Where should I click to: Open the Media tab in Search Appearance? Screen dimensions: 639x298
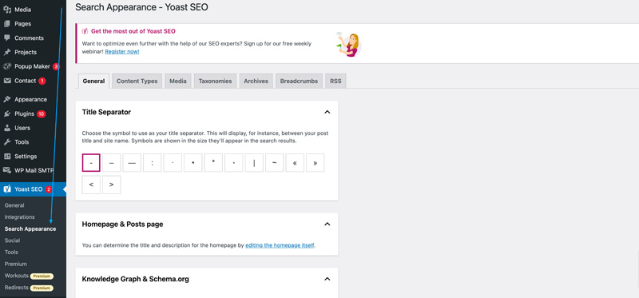pos(177,81)
